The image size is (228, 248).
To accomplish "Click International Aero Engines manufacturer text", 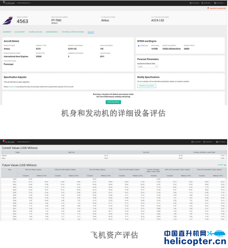I will point(16,56).
